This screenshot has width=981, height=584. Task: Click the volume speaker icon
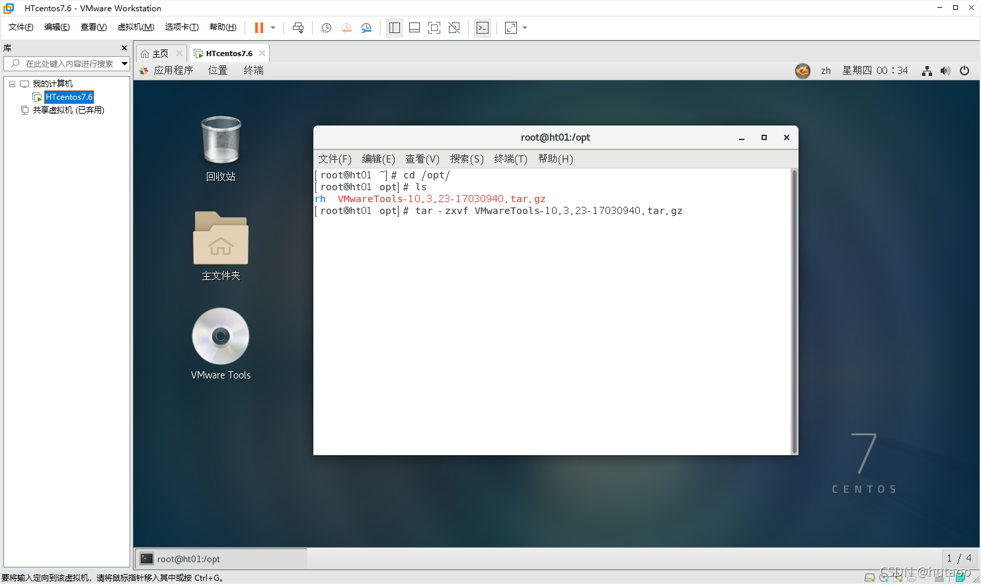[x=945, y=71]
